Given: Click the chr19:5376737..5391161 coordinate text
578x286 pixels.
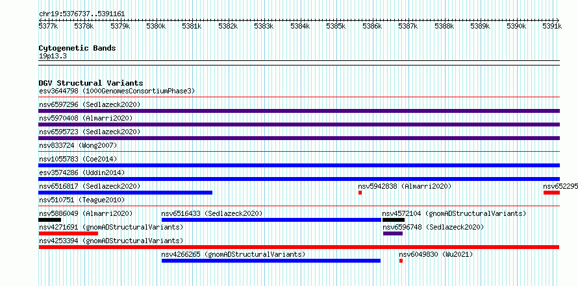Looking at the screenshot, I should point(82,14).
